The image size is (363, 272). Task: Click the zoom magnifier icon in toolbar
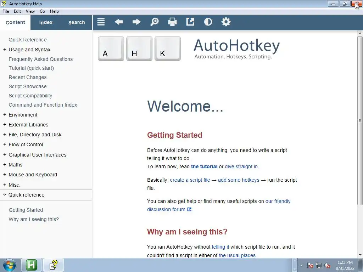coord(155,22)
